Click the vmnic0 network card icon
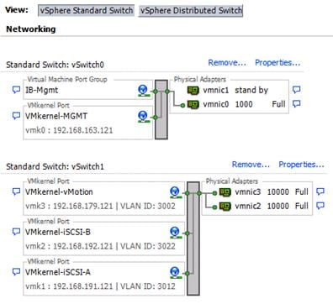 (x=193, y=104)
